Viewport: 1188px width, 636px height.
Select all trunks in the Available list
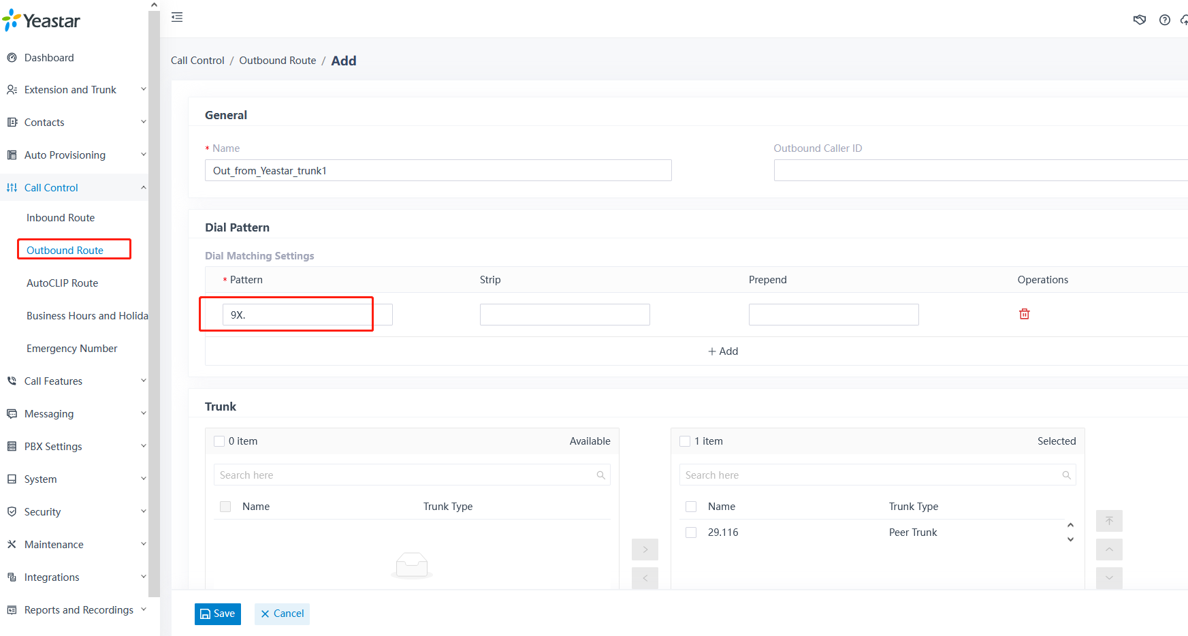point(225,506)
